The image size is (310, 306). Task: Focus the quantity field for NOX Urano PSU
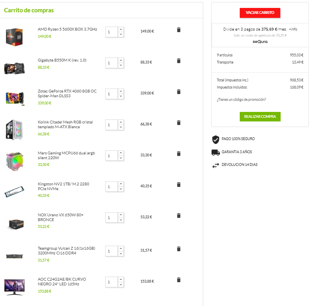click(x=111, y=217)
